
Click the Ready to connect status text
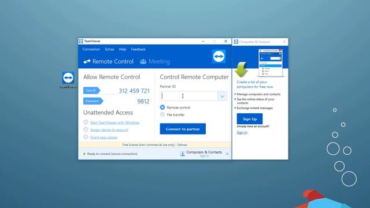click(x=112, y=154)
